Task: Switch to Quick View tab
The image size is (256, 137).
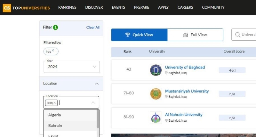Action: [x=139, y=35]
